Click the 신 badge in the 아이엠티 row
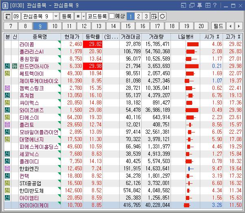The width and height of the screenshot is (245, 213). [7, 198]
